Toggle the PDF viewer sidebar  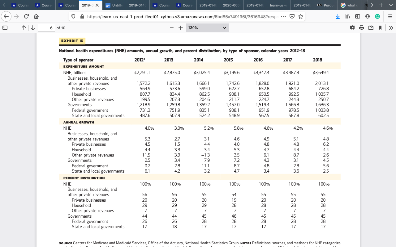point(5,28)
